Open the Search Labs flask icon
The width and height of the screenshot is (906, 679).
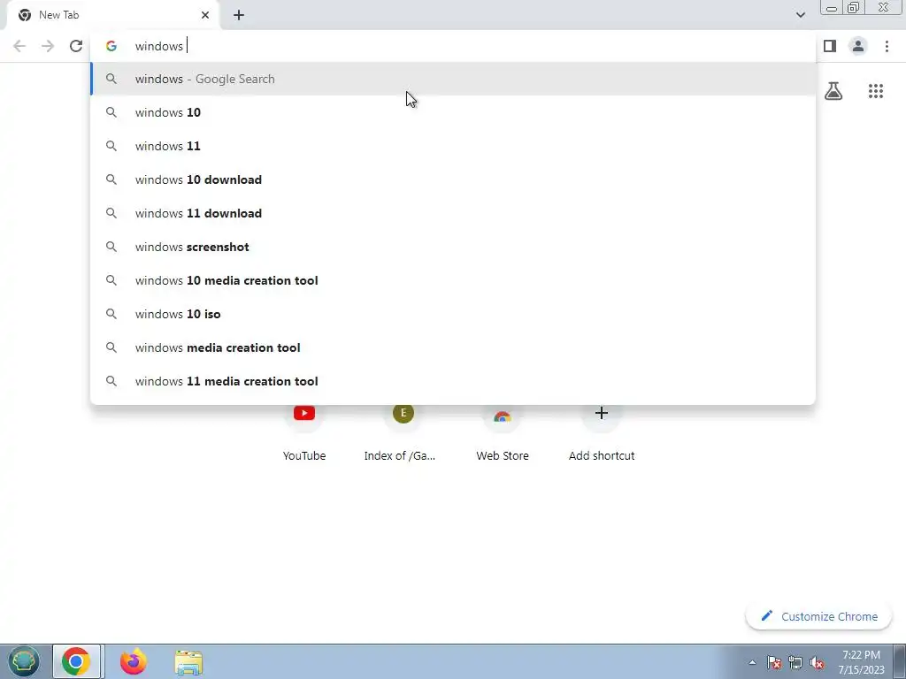[833, 91]
